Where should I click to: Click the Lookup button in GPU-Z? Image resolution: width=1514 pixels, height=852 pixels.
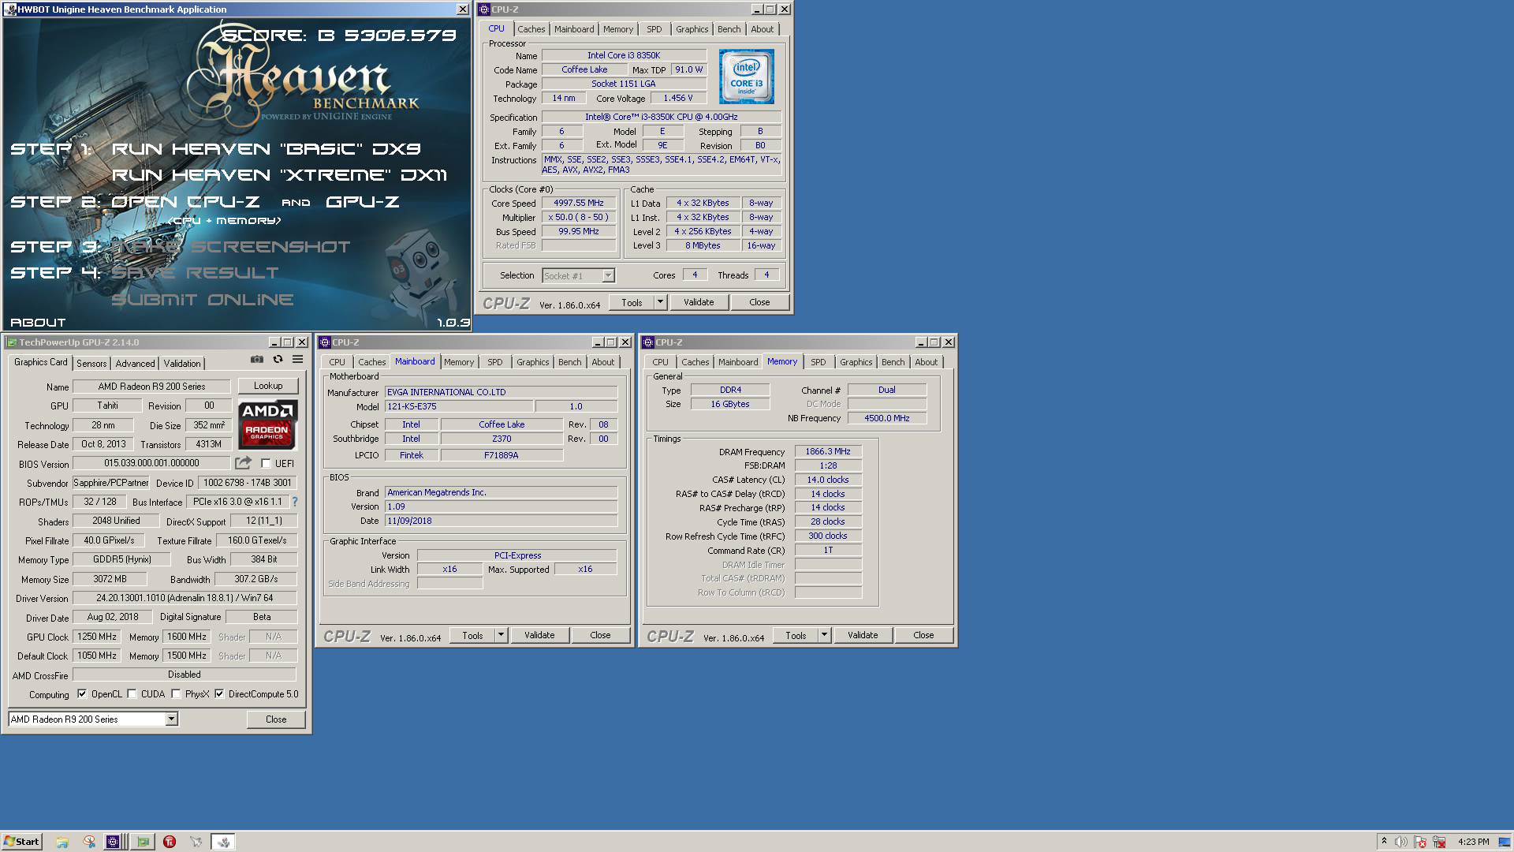[x=268, y=386]
